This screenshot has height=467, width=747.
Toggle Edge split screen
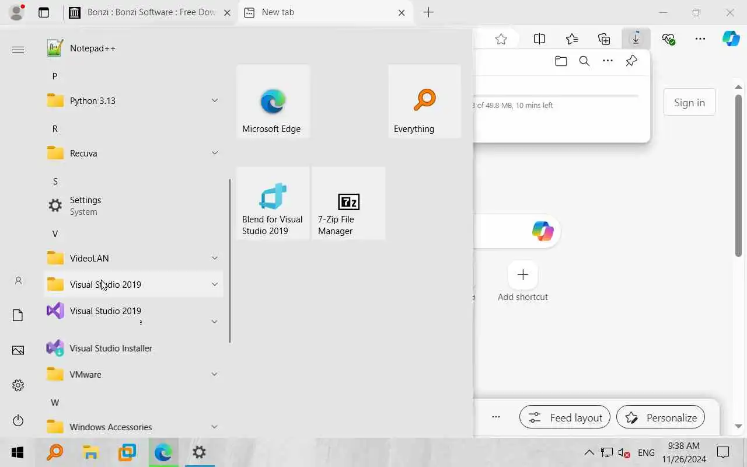click(539, 39)
